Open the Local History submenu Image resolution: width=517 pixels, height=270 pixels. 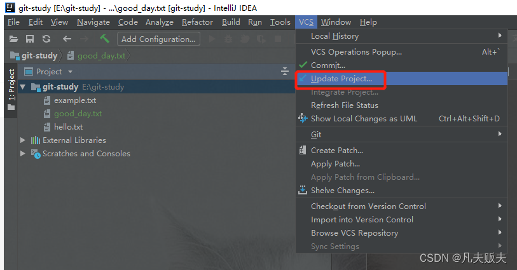coord(401,36)
